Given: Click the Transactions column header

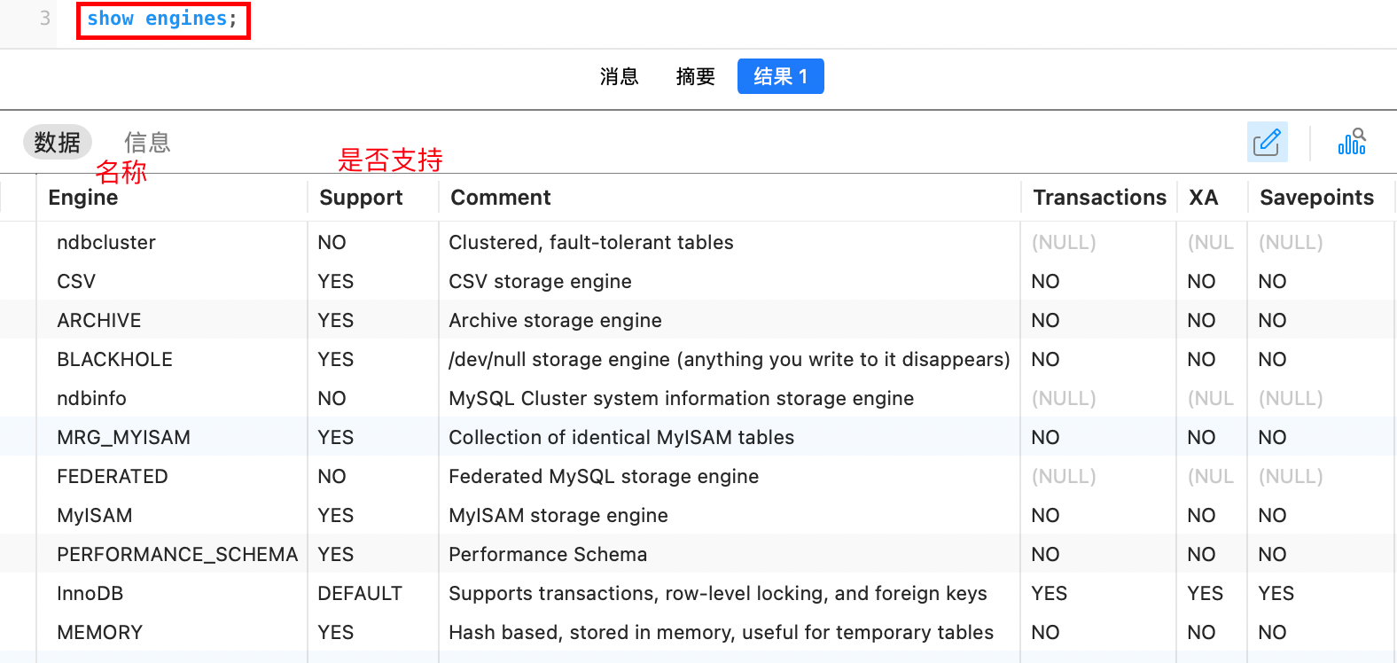Looking at the screenshot, I should coord(1099,198).
